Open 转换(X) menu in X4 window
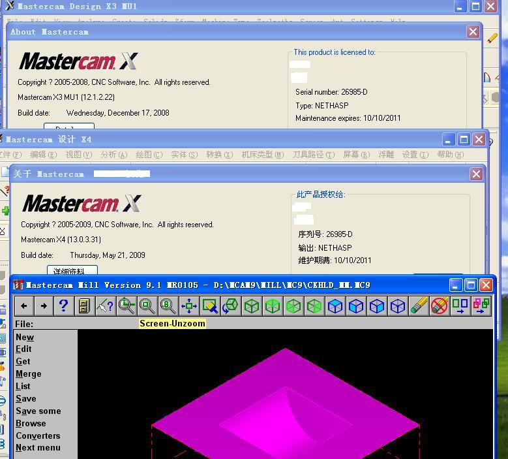 coord(220,155)
